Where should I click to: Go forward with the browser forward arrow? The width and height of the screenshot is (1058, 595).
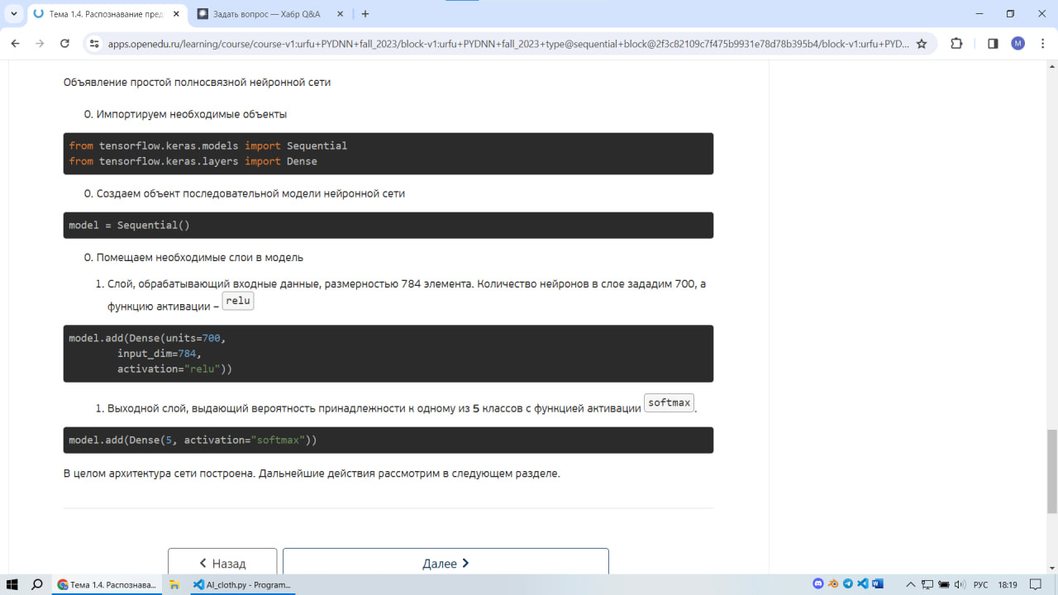coord(40,44)
